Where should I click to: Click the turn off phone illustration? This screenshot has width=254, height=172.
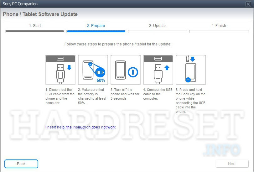[126, 70]
